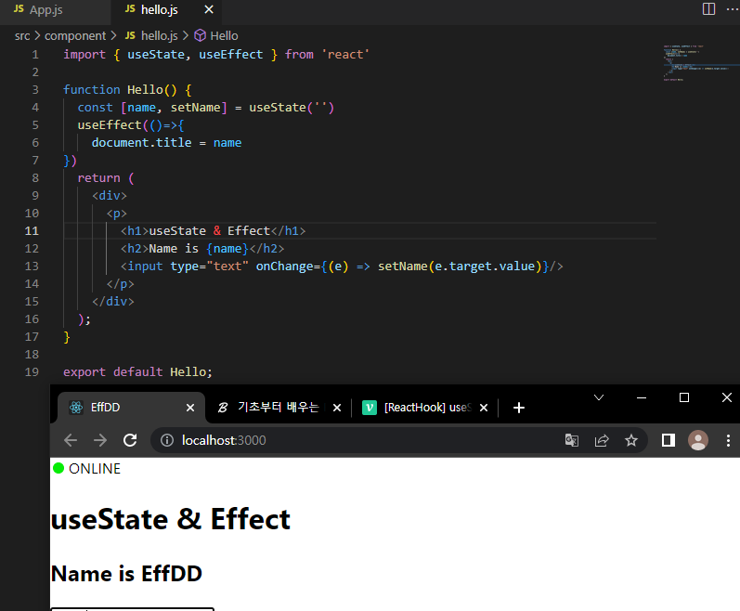Image resolution: width=740 pixels, height=611 pixels.
Task: Go back in browser history
Action: (71, 440)
